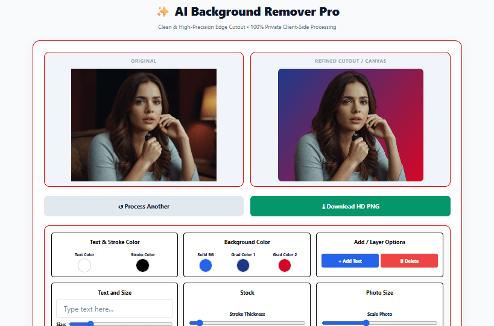Open the Text Color swatch
The height and width of the screenshot is (326, 494).
pyautogui.click(x=84, y=266)
